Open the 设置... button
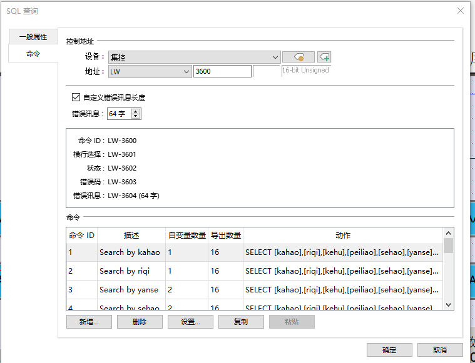Viewport: 475px width, 363px height. coord(190,322)
